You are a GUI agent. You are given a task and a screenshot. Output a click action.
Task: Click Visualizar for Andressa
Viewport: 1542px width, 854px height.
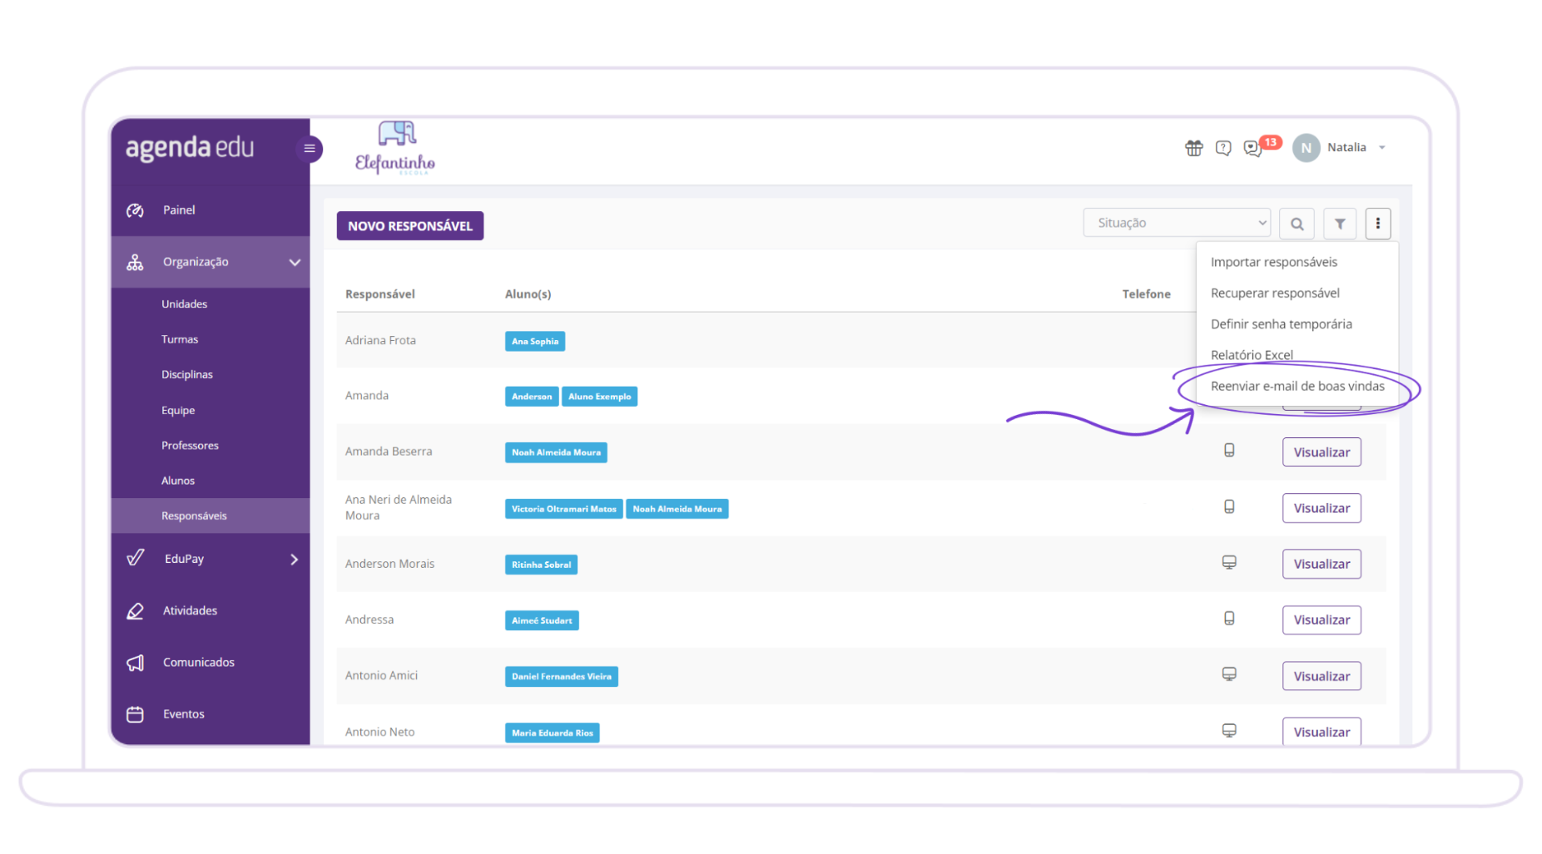(1321, 620)
